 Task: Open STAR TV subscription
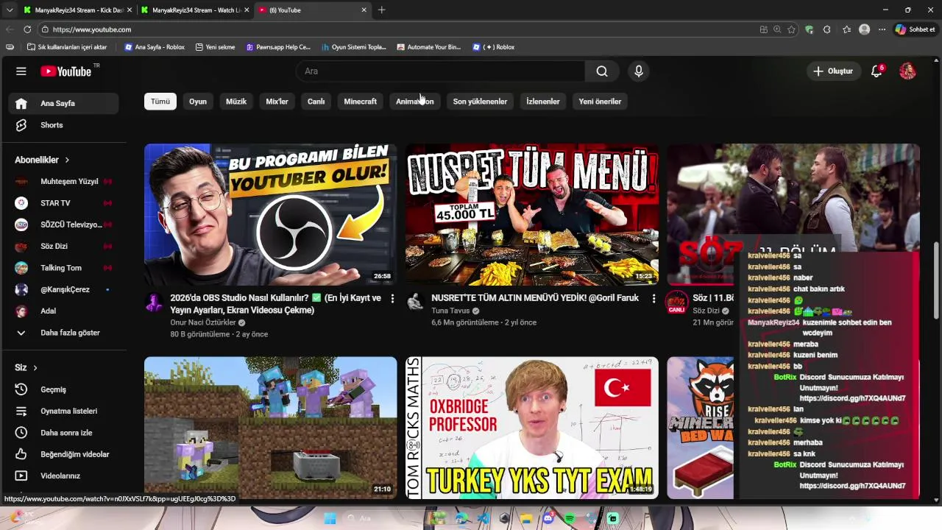(x=63, y=203)
